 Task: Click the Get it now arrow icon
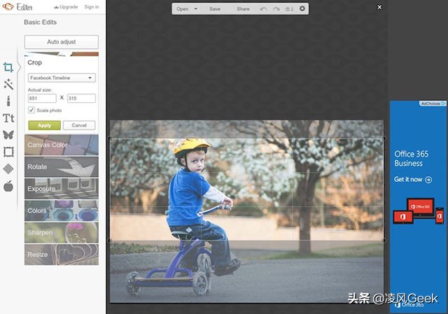coord(428,180)
